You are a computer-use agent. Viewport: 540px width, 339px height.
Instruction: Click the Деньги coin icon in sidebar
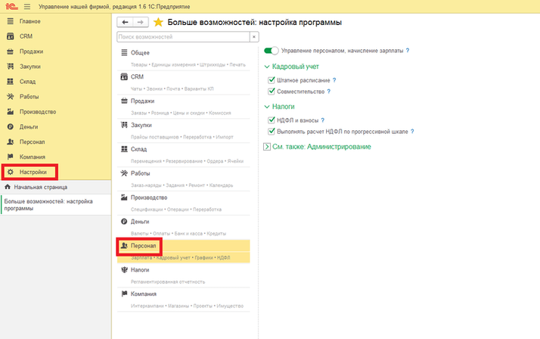[11, 127]
